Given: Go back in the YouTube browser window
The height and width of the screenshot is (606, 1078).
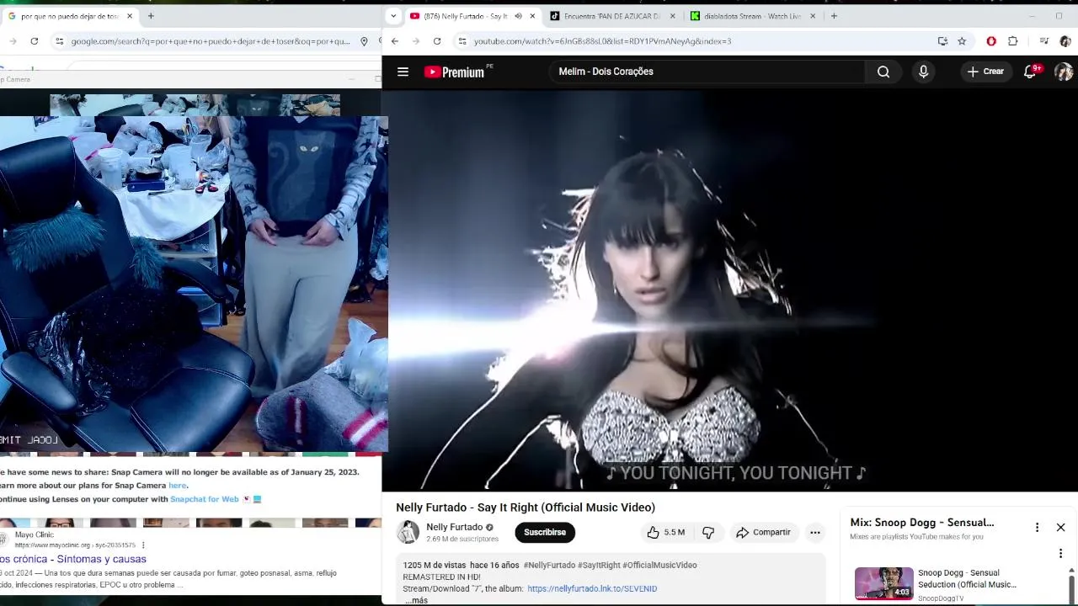Looking at the screenshot, I should coord(394,41).
